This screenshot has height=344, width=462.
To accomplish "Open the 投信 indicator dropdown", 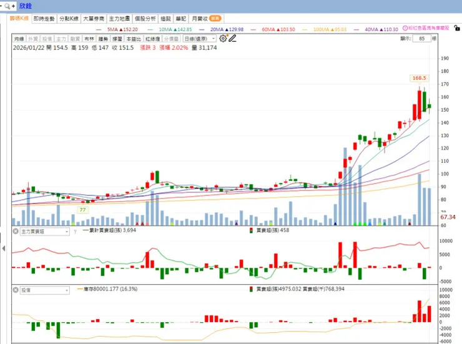I will tap(45, 290).
